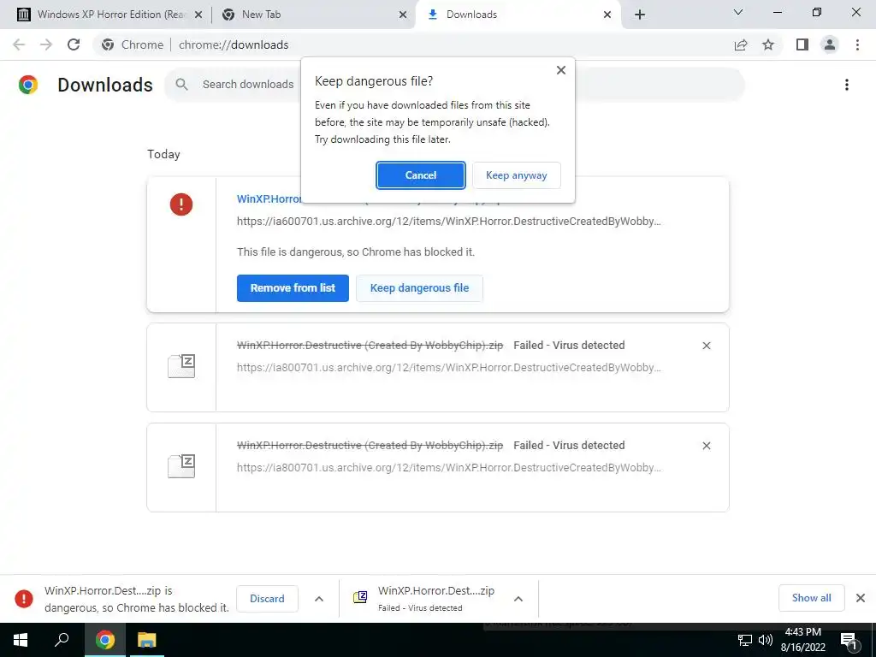Open Windows taskbar search
Viewport: 876px width, 657px height.
tap(62, 640)
